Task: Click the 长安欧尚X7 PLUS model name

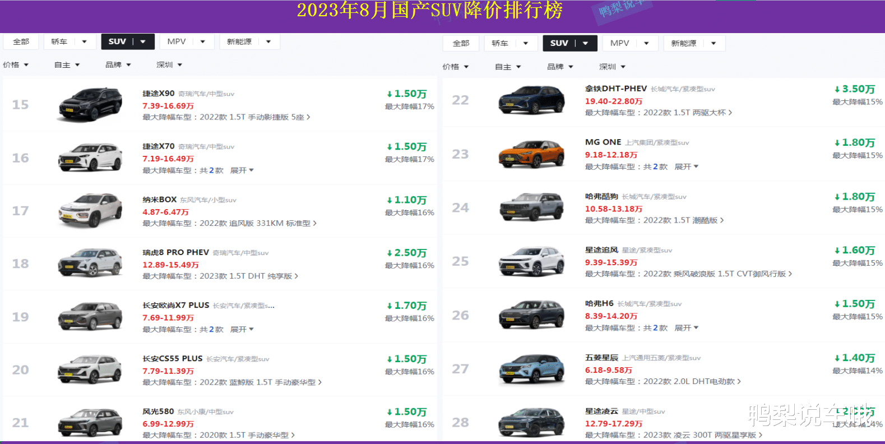Action: click(x=175, y=306)
